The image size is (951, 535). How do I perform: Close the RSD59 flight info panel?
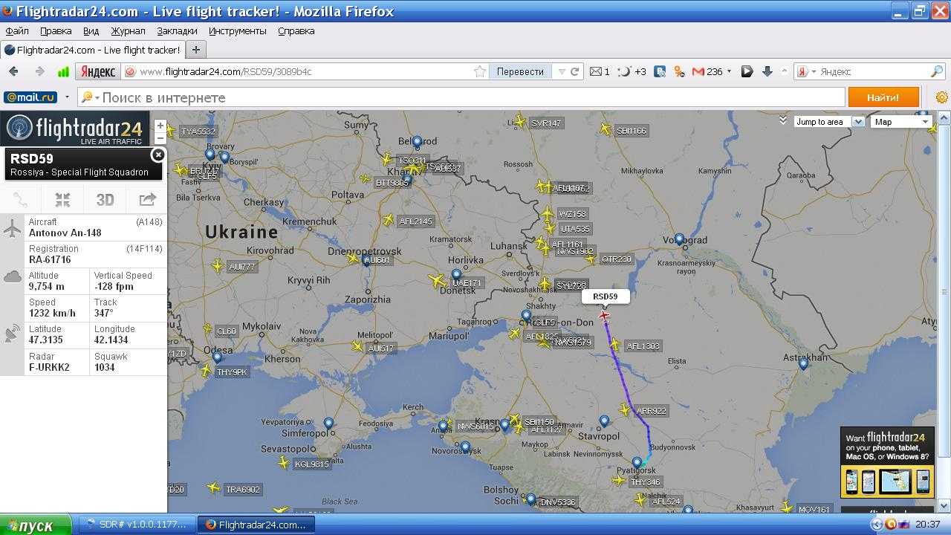pyautogui.click(x=158, y=155)
